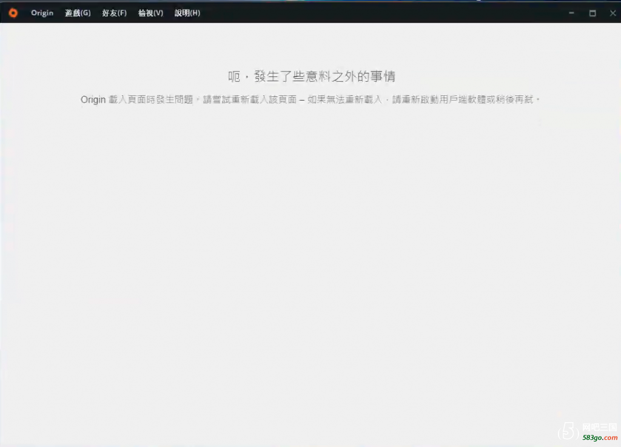Image resolution: width=621 pixels, height=447 pixels.
Task: Open the 遊戲(G) menu
Action: click(x=78, y=13)
